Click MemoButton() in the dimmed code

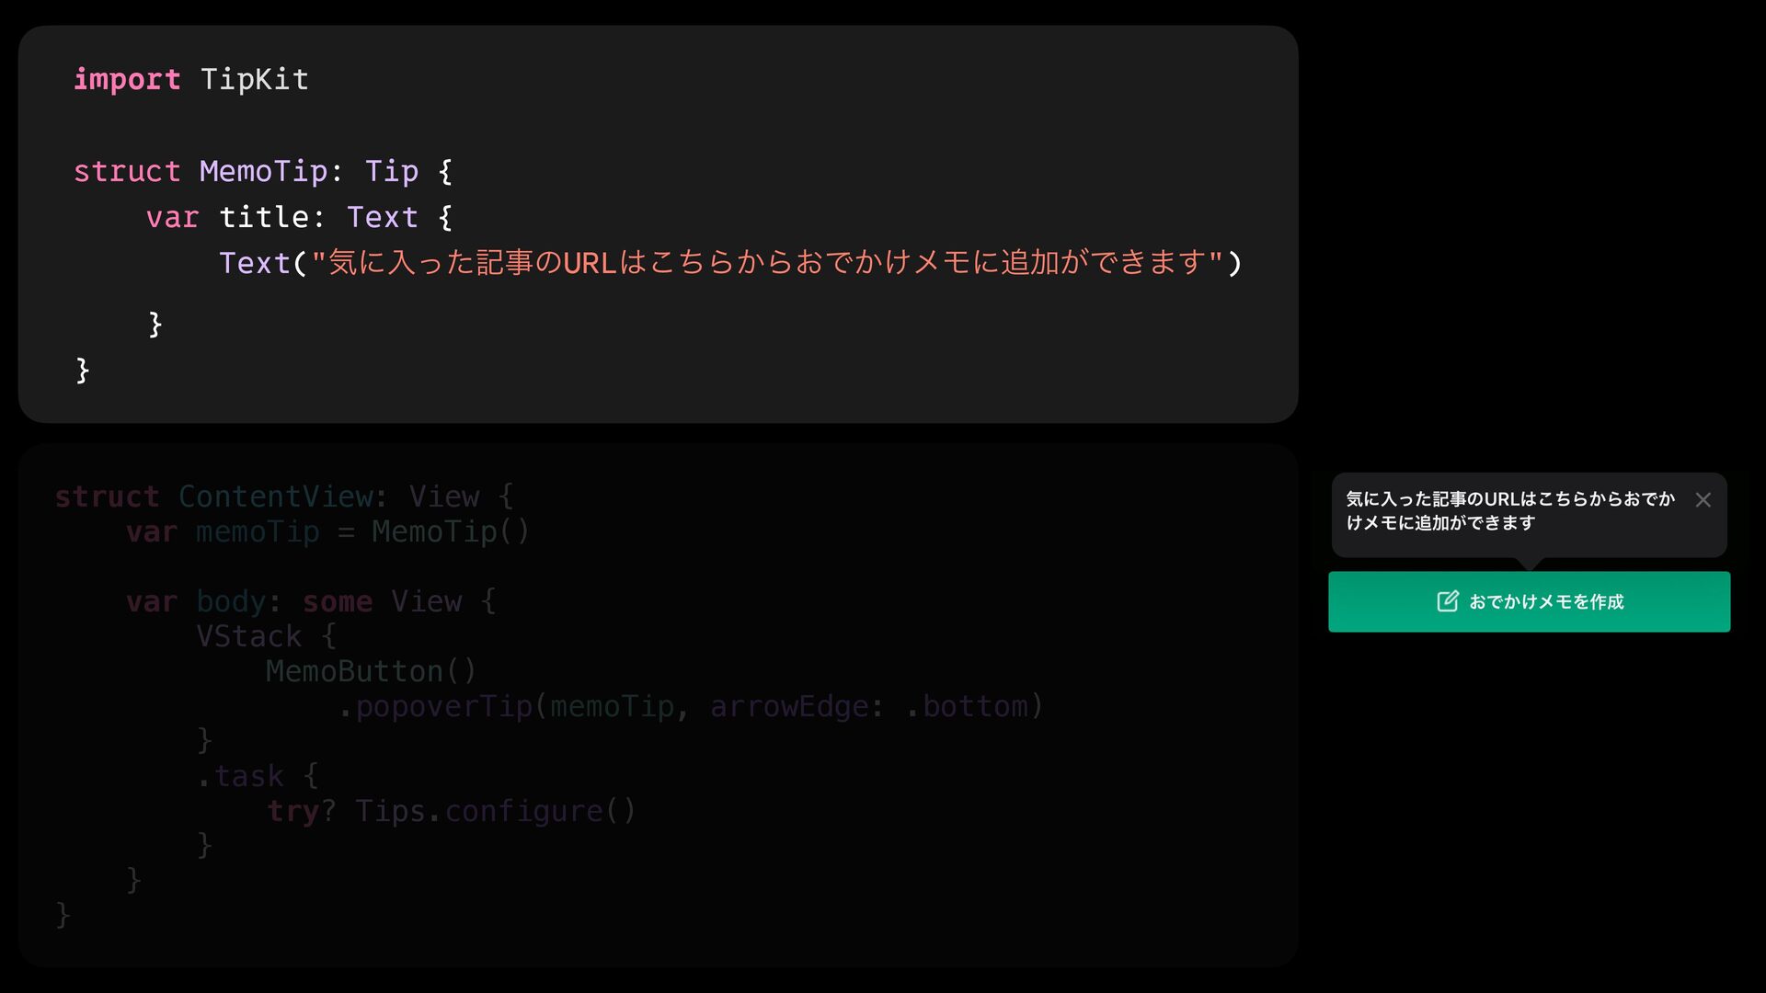tap(371, 671)
